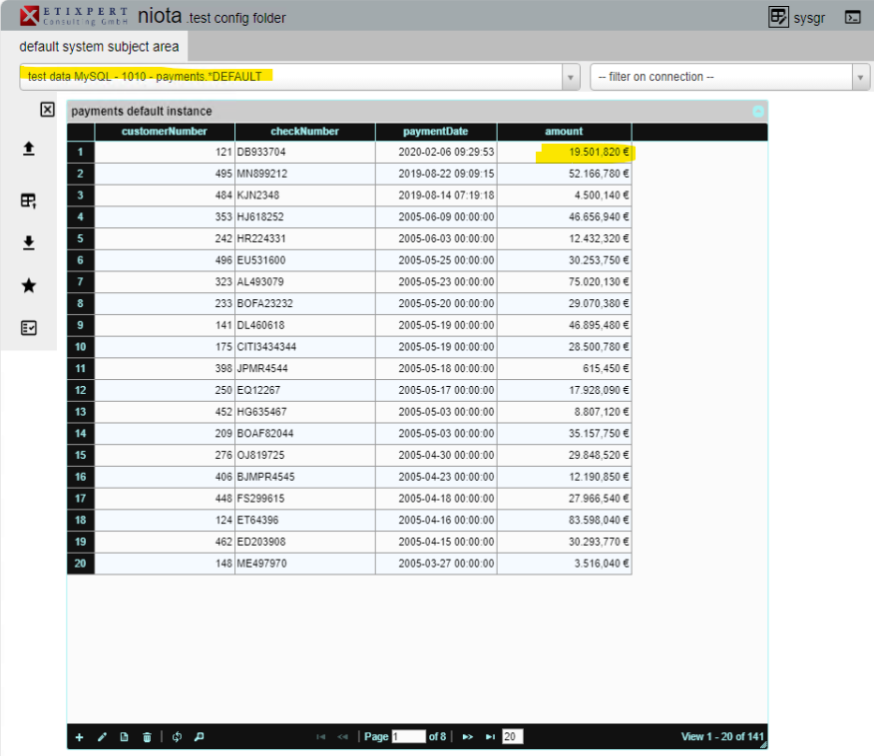Jump to the last page of results

(490, 737)
